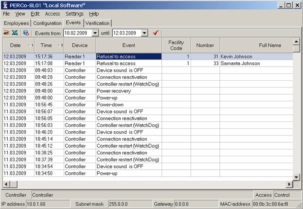Viewport: 303px width, 209px height.
Task: Select the Samanta Johnson refusal row
Action: [x=129, y=63]
